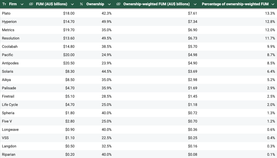Select Coolabah's $5.70 ownership-weighted FUM cell

[x=192, y=47]
